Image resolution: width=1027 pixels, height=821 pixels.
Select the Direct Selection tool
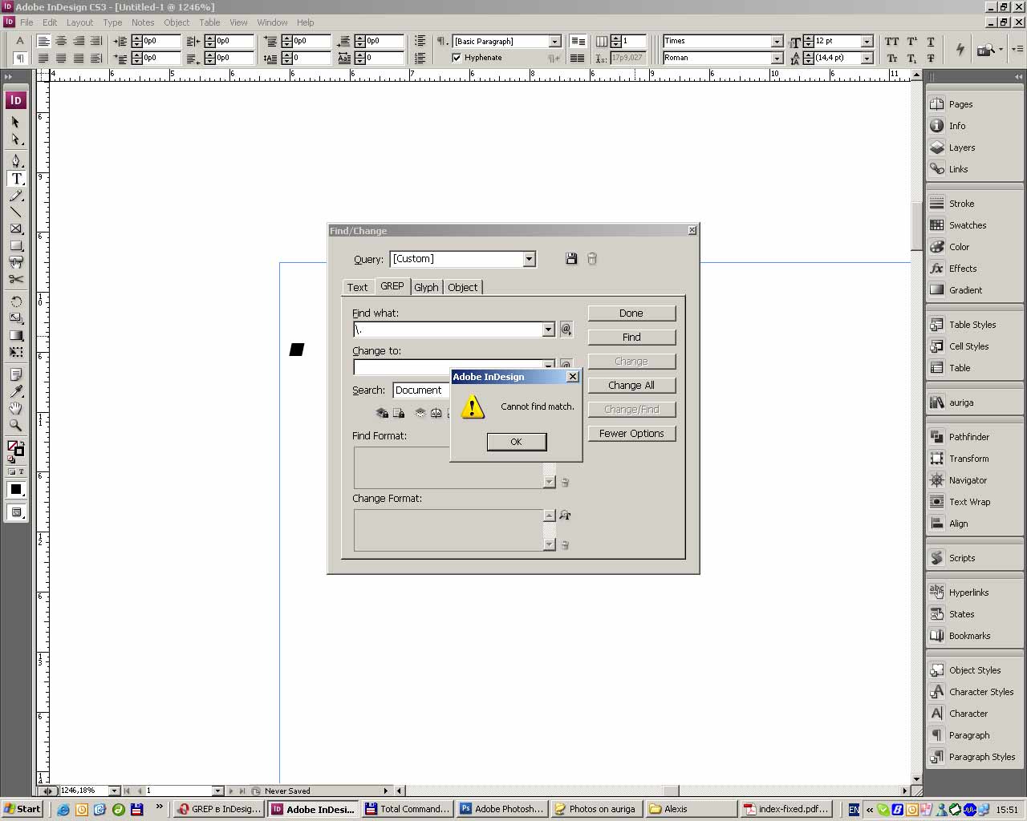[15, 140]
